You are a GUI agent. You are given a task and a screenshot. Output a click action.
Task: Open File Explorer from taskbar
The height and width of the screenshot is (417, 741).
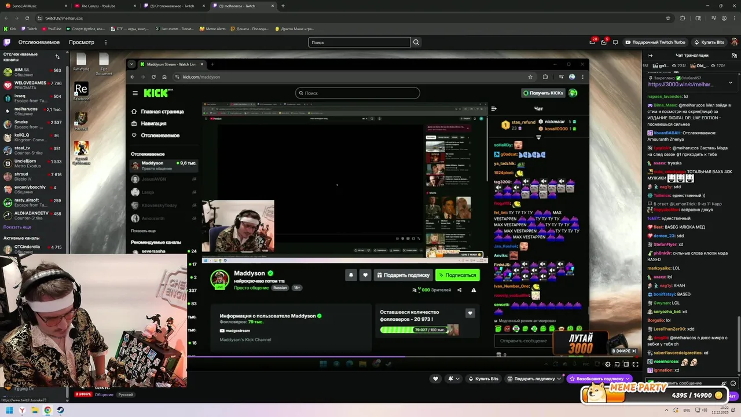tap(35, 411)
